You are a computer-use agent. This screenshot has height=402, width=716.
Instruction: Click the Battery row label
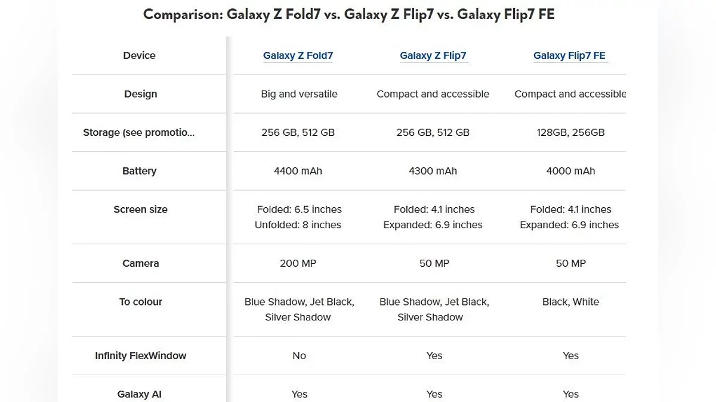pos(139,171)
